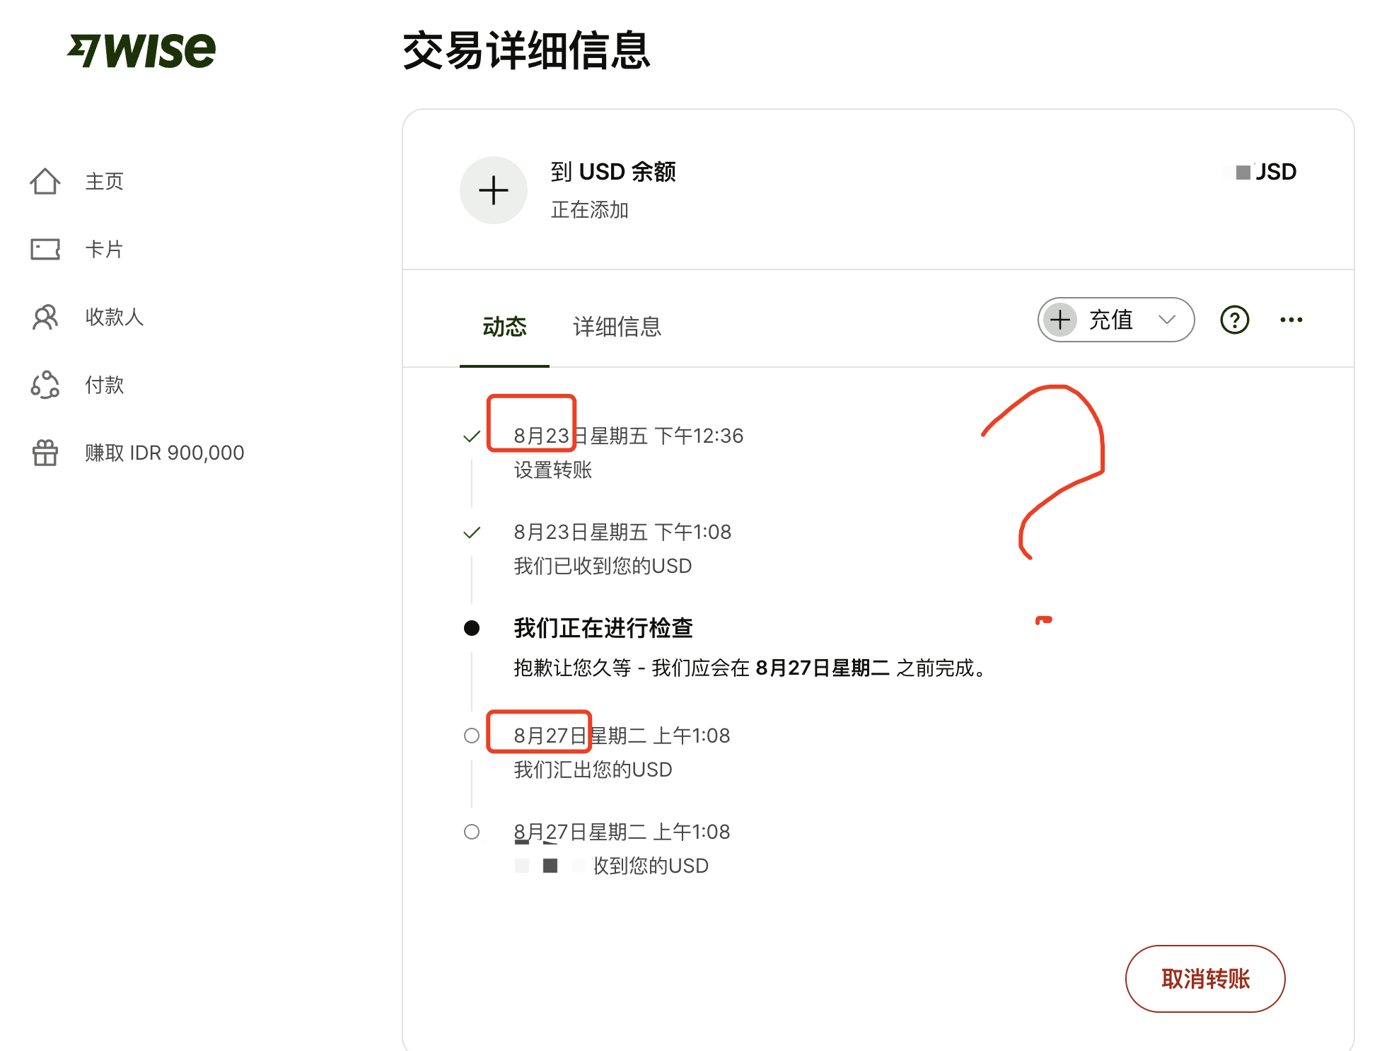Screen dimensions: 1382x1051
Task: Open the 赚取 IDR 900,000 link
Action: pos(164,453)
